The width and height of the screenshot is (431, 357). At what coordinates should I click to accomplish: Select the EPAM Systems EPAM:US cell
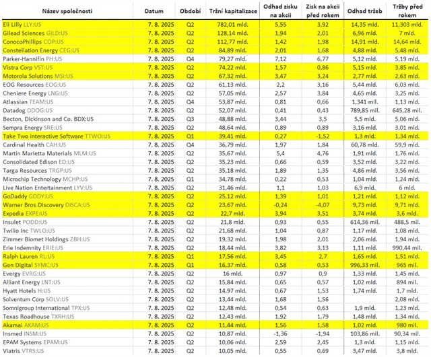(x=67, y=342)
